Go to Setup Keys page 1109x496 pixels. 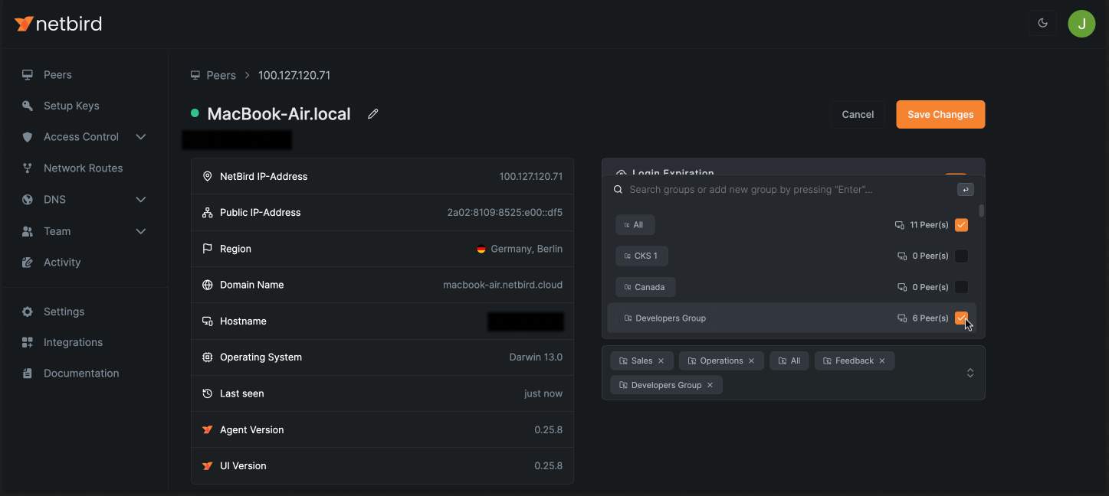pyautogui.click(x=71, y=106)
